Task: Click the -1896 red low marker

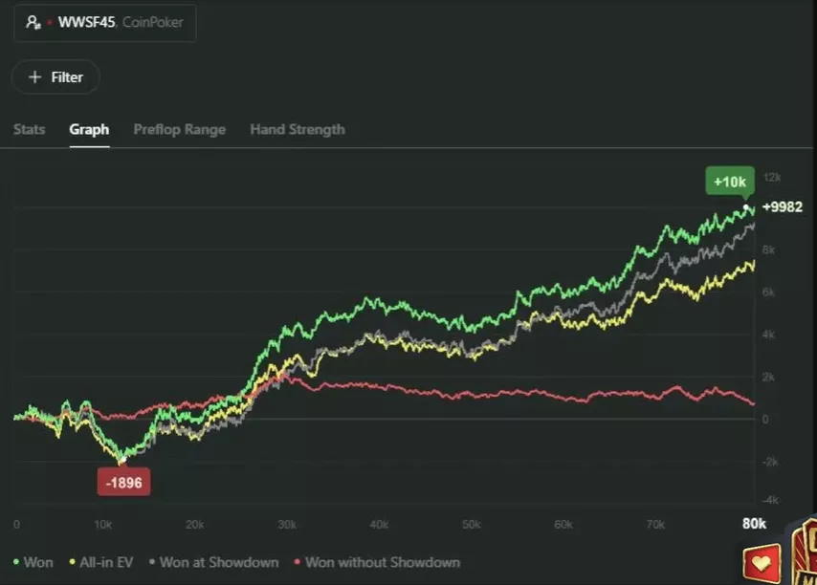Action: click(124, 483)
